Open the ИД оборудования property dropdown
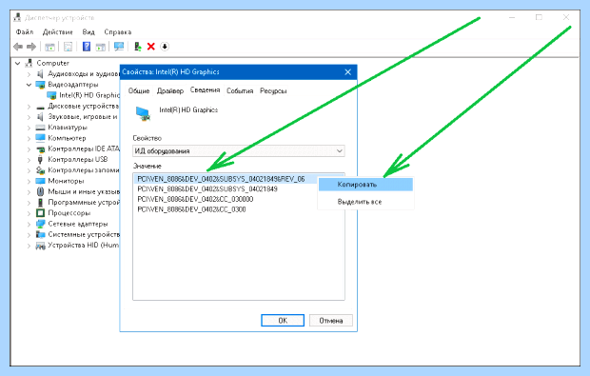Image resolution: width=590 pixels, height=376 pixels. point(239,151)
